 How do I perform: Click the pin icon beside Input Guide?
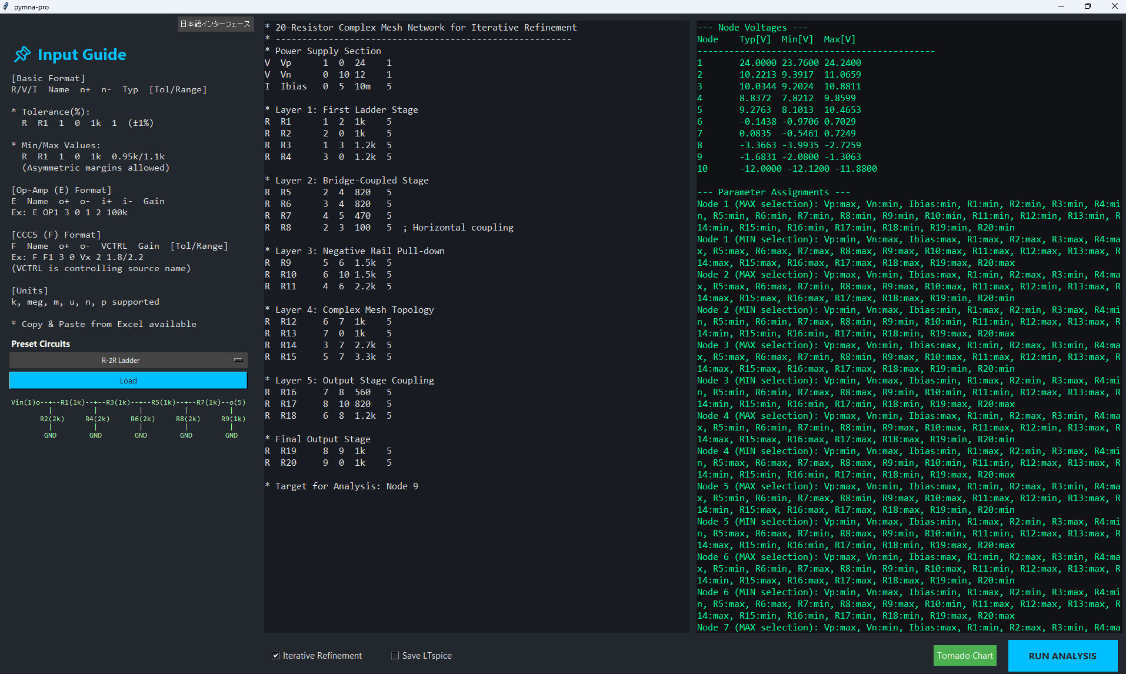coord(22,54)
